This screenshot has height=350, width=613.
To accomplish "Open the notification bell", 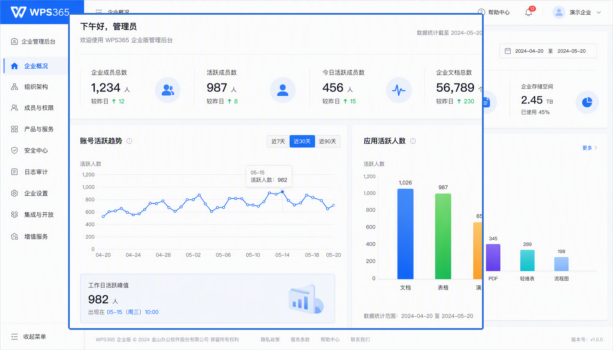I will click(x=529, y=13).
